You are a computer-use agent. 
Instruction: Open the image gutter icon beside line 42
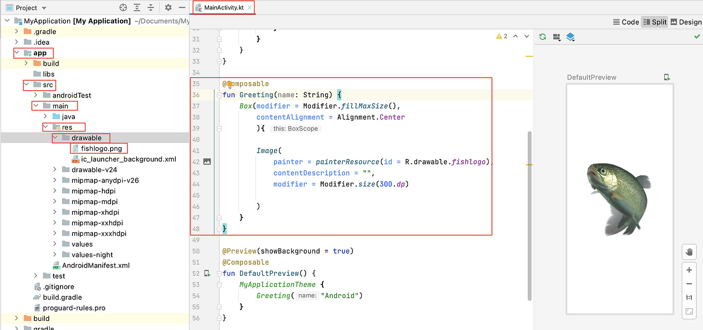click(x=207, y=161)
